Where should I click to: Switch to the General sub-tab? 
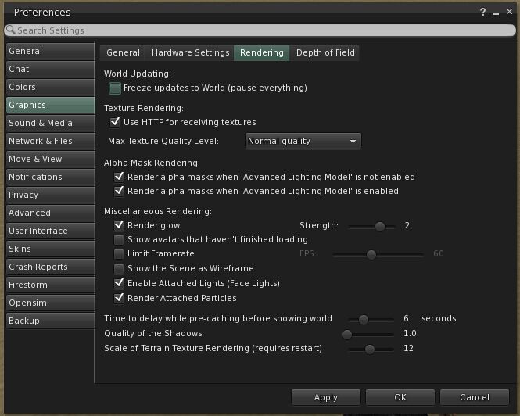tap(123, 52)
